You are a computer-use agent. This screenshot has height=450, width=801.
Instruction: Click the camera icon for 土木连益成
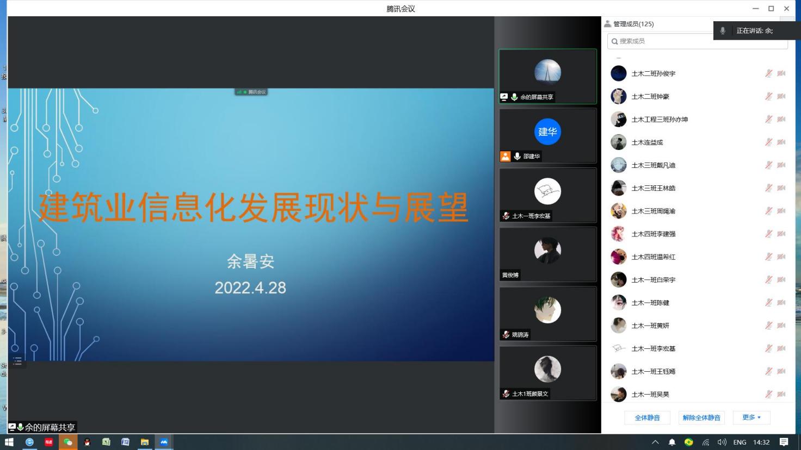781,142
